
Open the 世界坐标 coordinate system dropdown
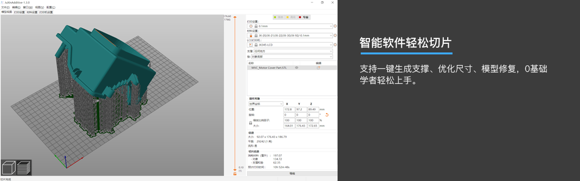pos(266,103)
